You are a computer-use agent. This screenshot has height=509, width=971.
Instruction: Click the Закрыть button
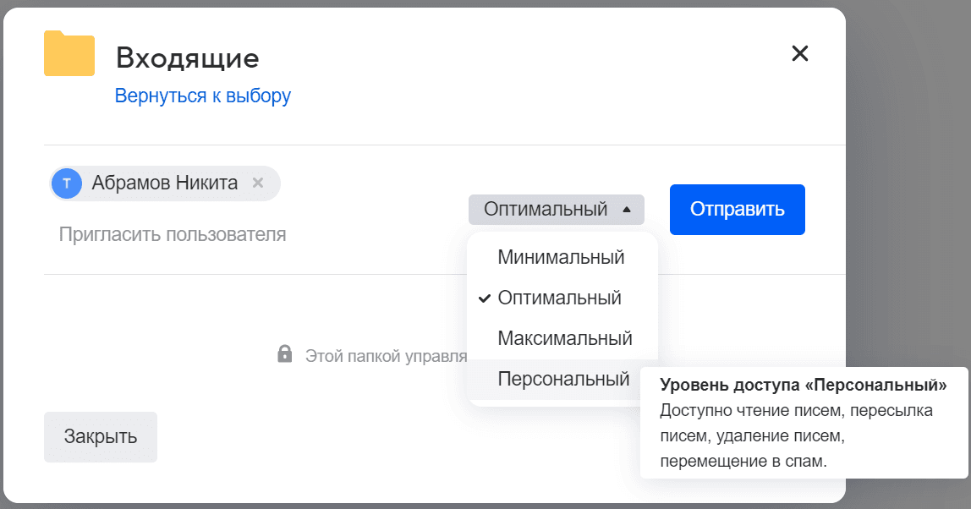(101, 436)
